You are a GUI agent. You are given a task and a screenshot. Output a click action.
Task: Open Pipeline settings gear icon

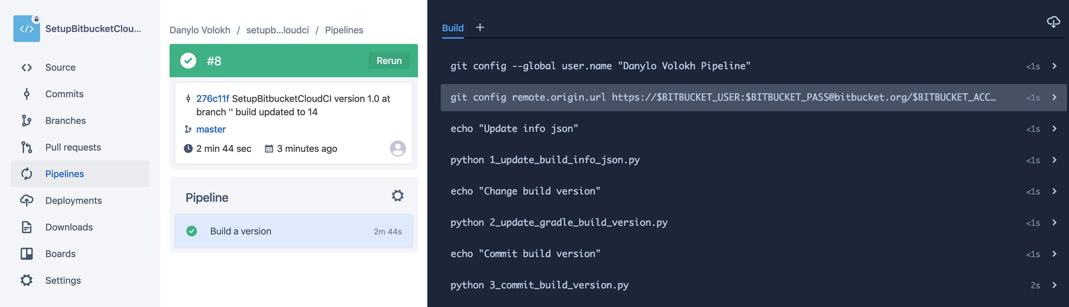[398, 196]
